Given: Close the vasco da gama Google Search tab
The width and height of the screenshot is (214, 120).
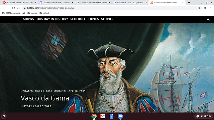Looking at the screenshot, I should [109, 2].
